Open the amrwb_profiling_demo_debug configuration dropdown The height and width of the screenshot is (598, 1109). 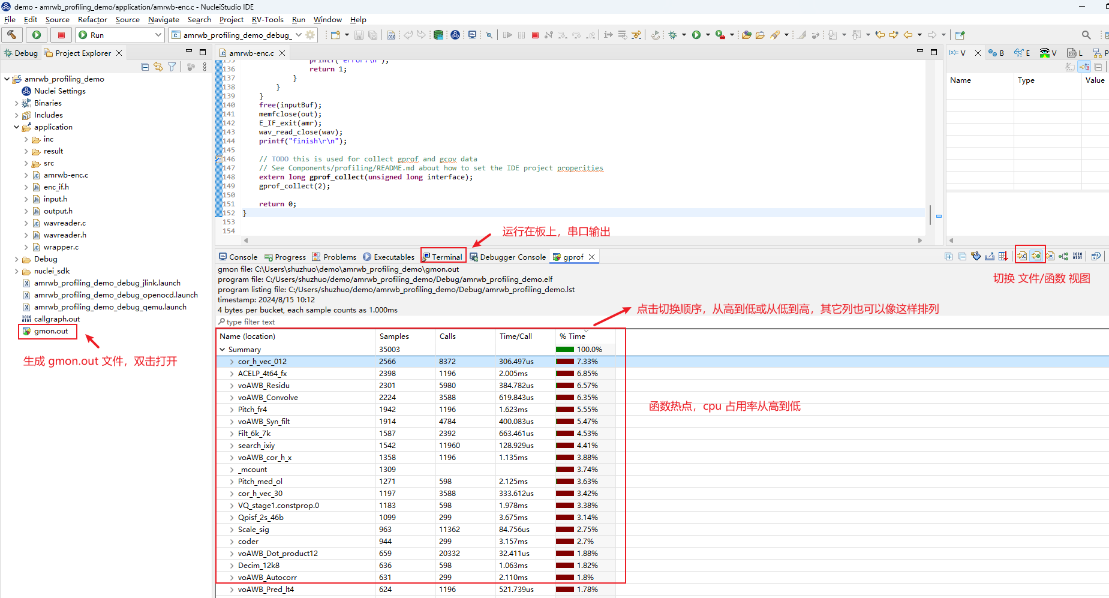[299, 35]
